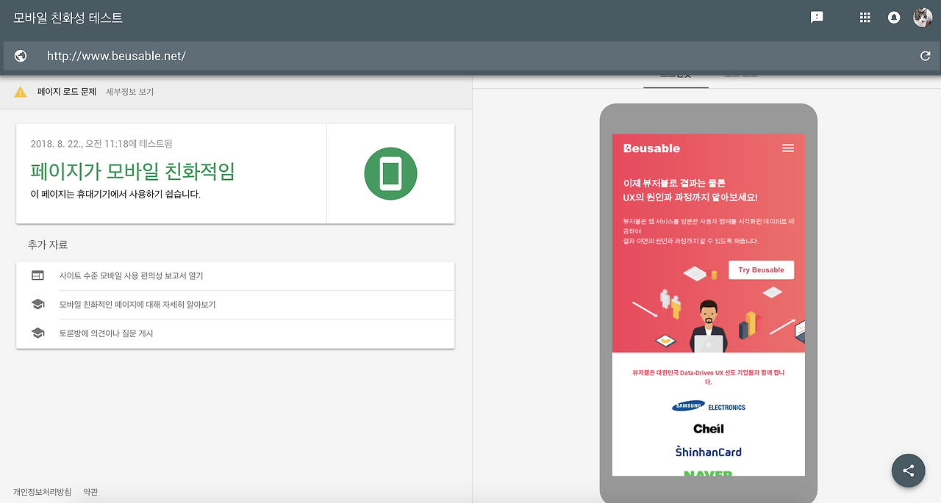Click the feedback speech bubble icon
This screenshot has height=503, width=941.
coord(817,18)
